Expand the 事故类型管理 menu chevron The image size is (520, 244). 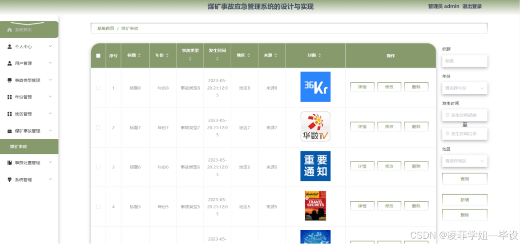click(x=50, y=80)
